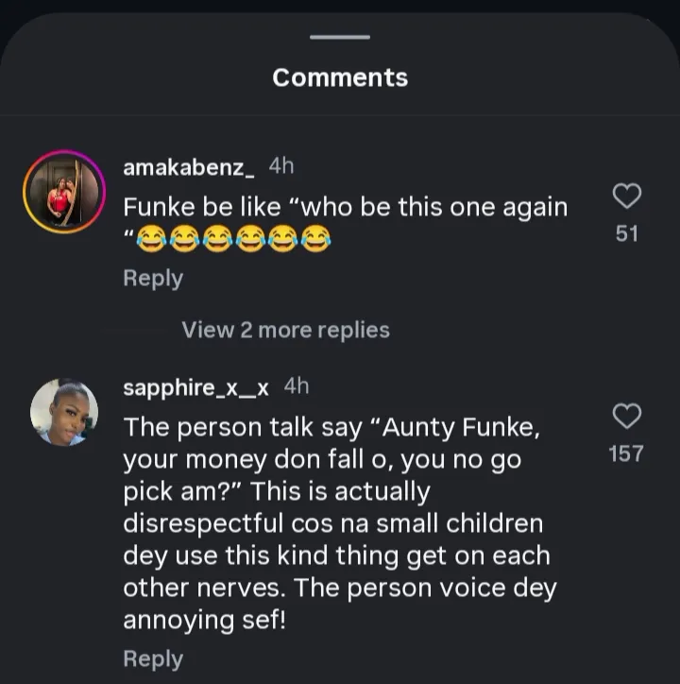680x684 pixels.
Task: Click the 4h timestamp beside amakabenz_
Action: coord(281,166)
